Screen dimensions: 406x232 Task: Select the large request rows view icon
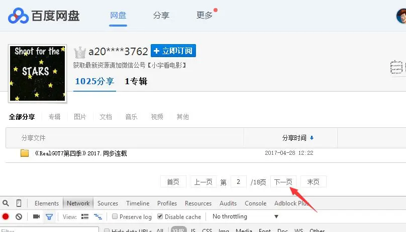[x=85, y=216]
